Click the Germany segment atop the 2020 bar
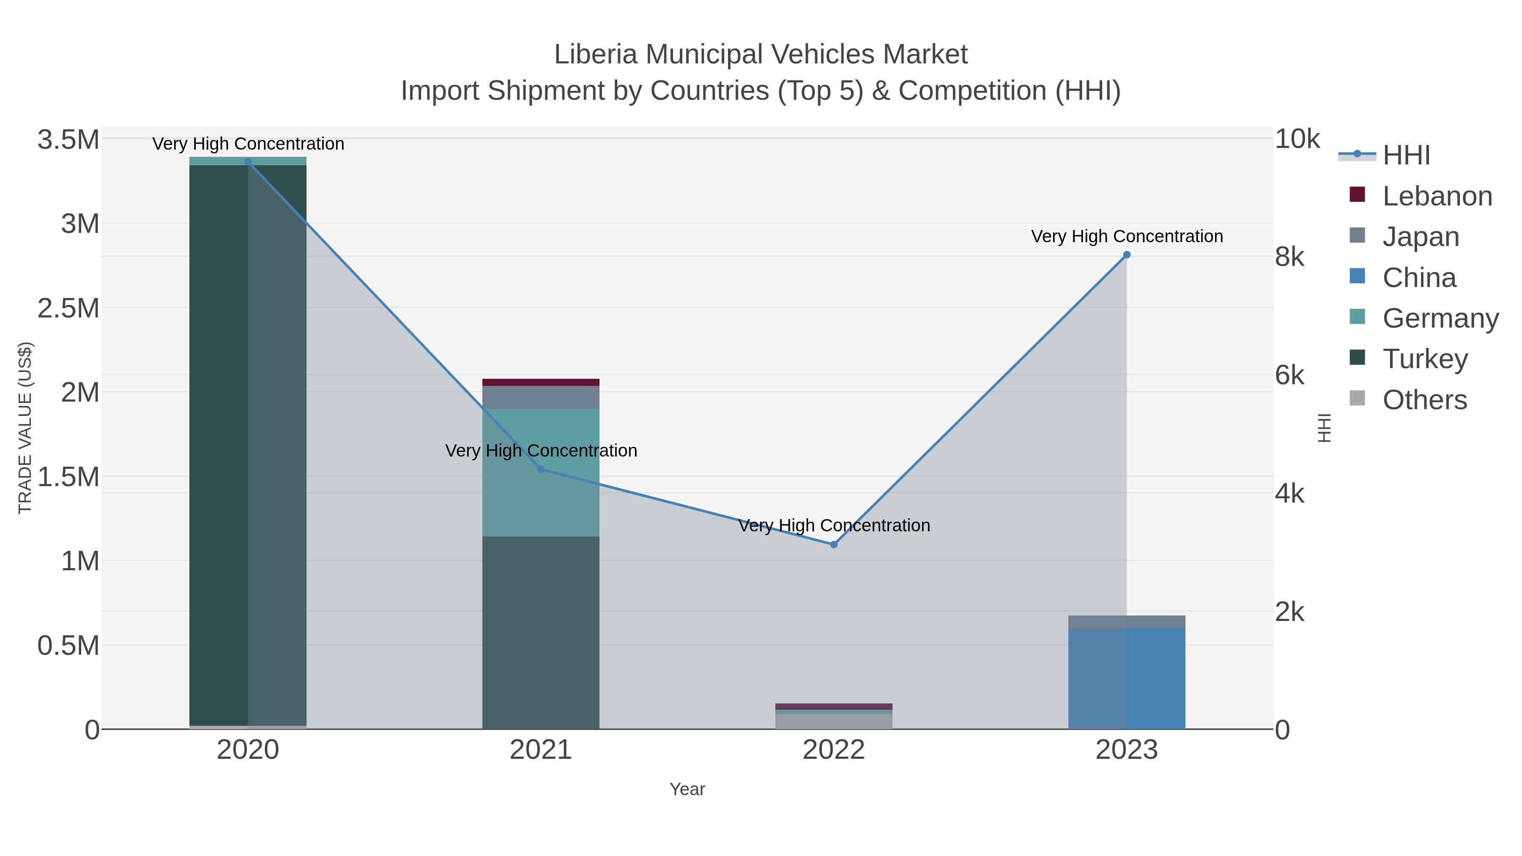1522x856 pixels. [248, 161]
